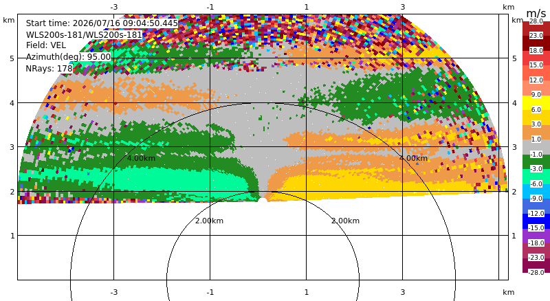The image size is (550, 301).
Task: Click the bottom axis tick label 3
Action: click(403, 292)
